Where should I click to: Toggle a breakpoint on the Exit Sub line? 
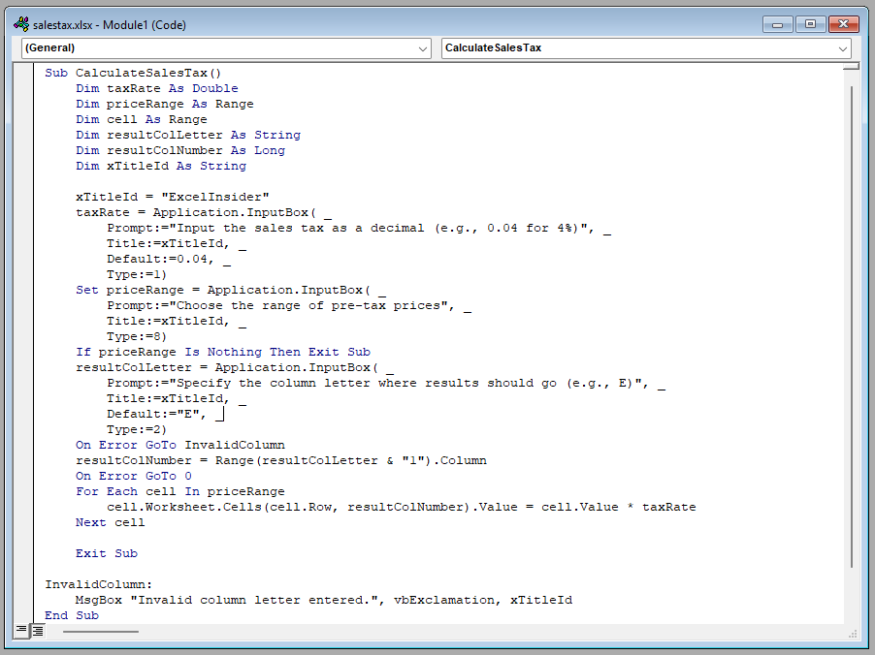click(29, 553)
